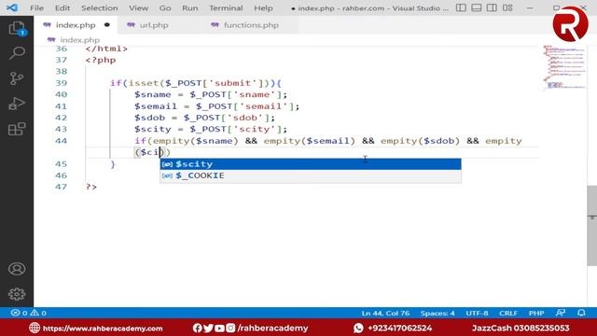Click line number 44 in gutter
597x336 pixels.
coord(61,141)
